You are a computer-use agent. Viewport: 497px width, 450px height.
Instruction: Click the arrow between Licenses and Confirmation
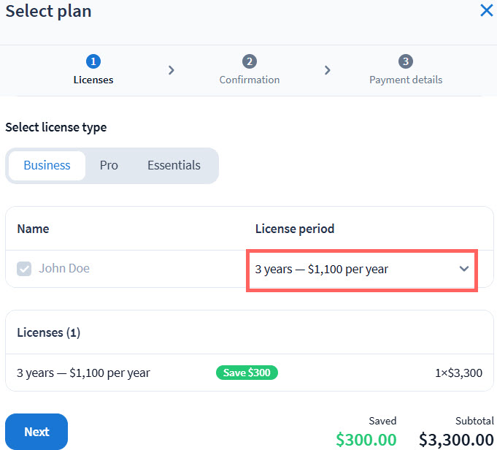click(x=172, y=70)
